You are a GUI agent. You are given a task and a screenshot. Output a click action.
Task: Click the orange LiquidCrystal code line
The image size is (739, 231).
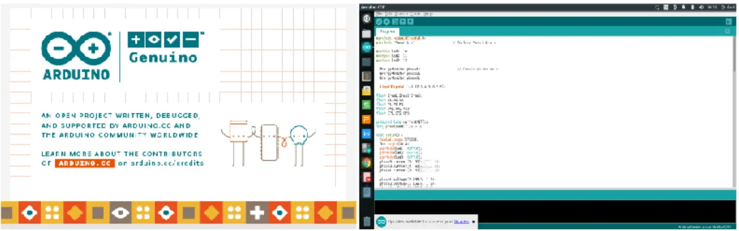click(413, 87)
